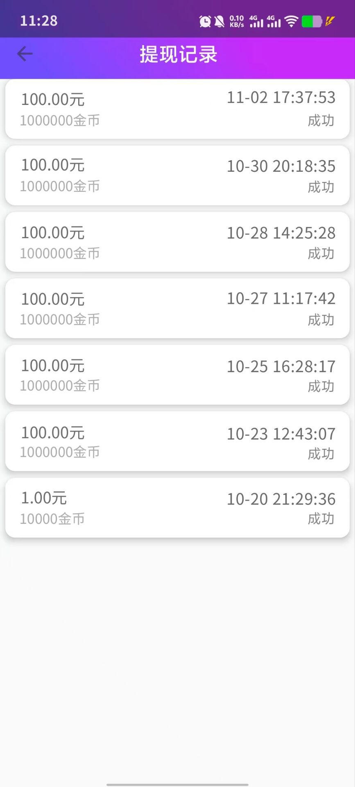Tap the network speed KB/s indicator
This screenshot has height=787, width=355.
point(237,21)
